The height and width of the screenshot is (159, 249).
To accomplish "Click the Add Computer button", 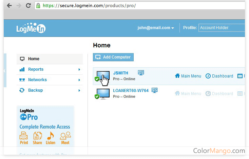I will tap(113, 57).
